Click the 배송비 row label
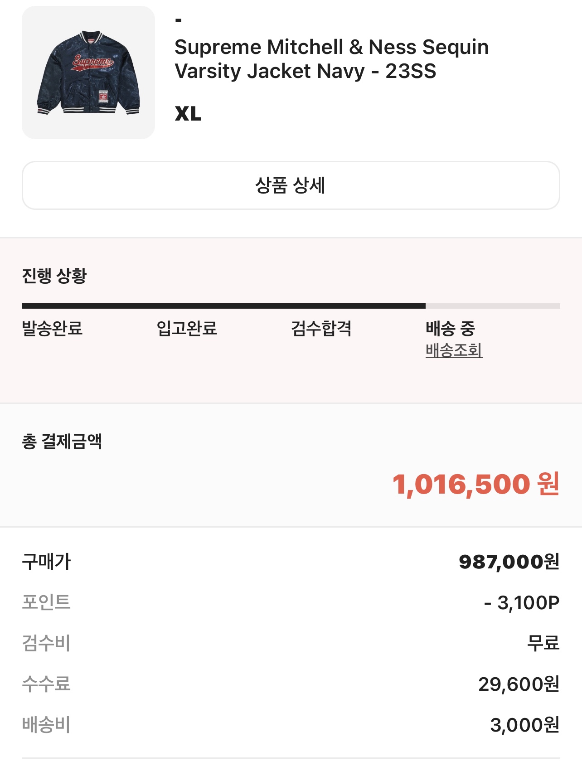 46,725
